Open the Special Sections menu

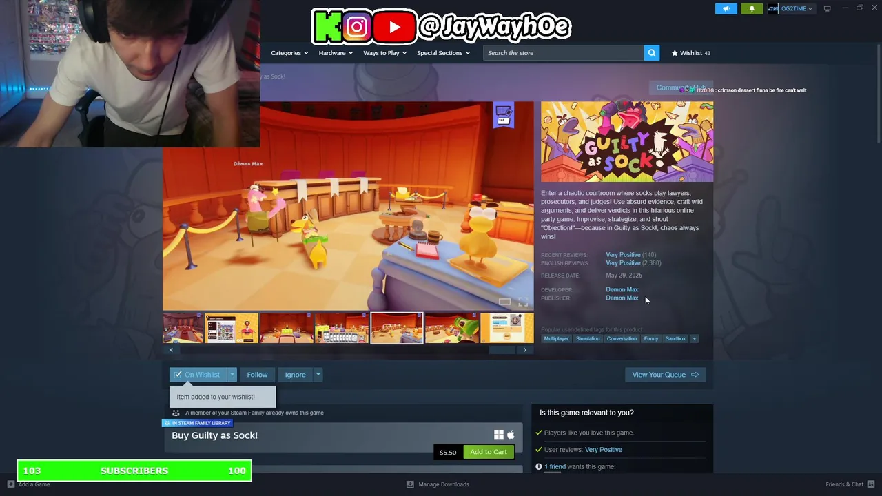[443, 53]
